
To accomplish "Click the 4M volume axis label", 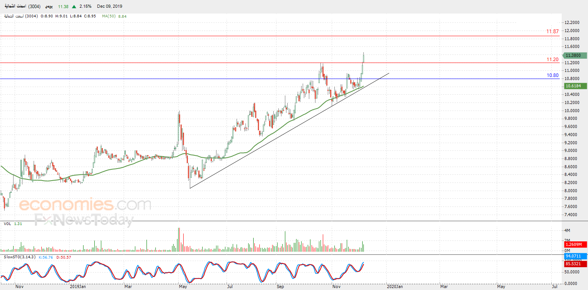I will point(568,230).
